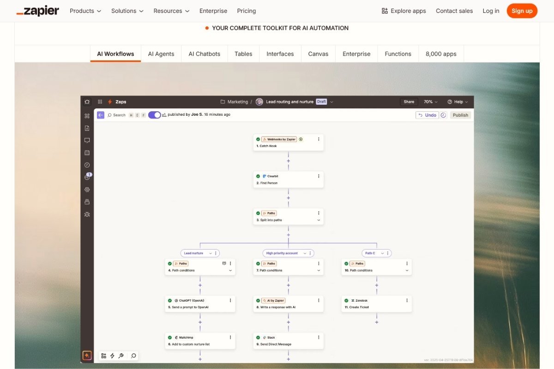Image resolution: width=554 pixels, height=369 pixels.
Task: Expand the Solutions menu
Action: pos(127,11)
